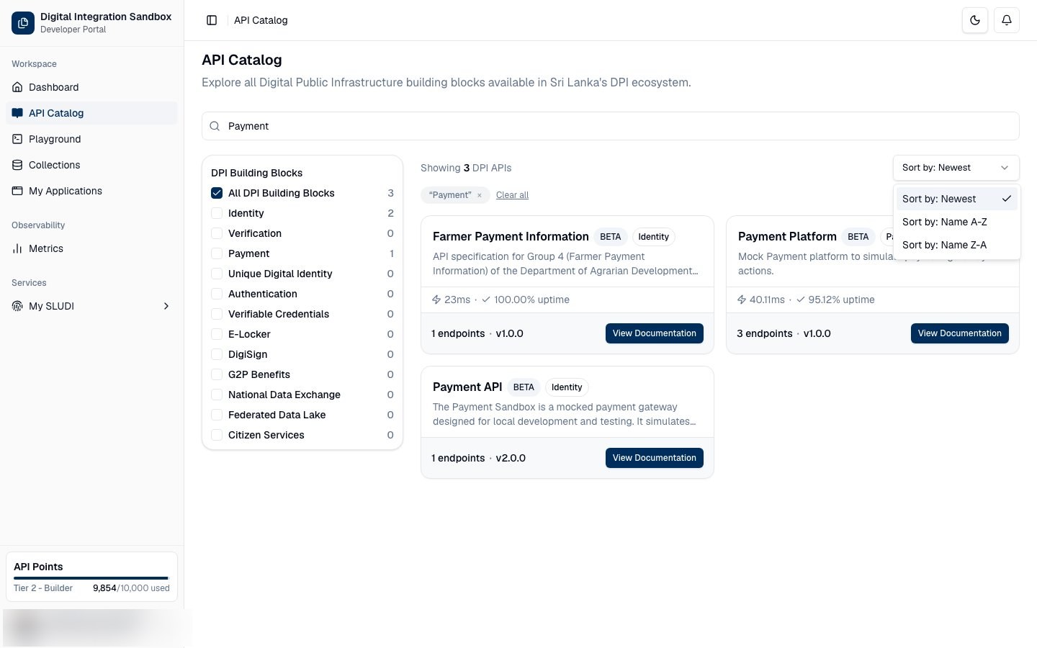Open Metrics chart icon

[x=17, y=248]
